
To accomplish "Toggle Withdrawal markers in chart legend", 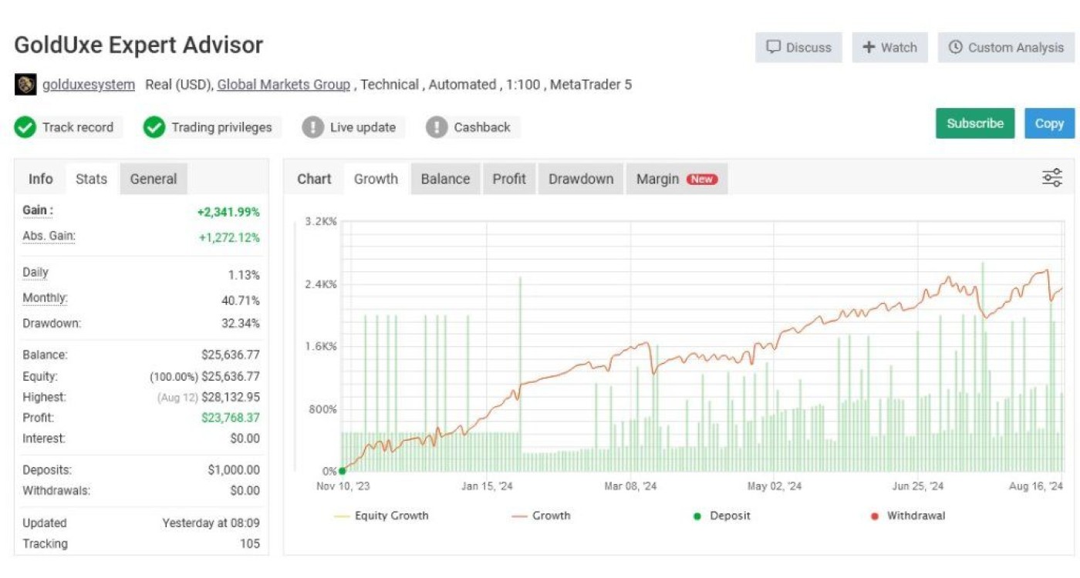I will [907, 516].
